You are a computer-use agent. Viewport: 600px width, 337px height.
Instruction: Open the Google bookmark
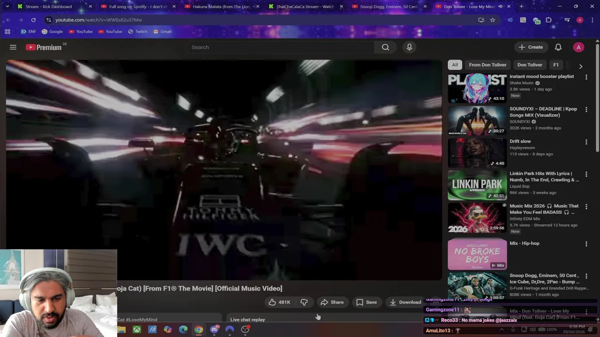(x=52, y=31)
